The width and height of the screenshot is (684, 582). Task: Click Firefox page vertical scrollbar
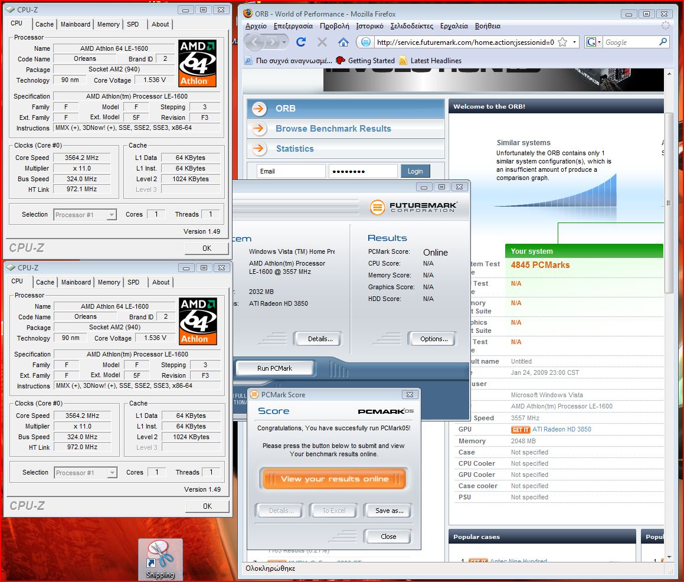coord(669,203)
